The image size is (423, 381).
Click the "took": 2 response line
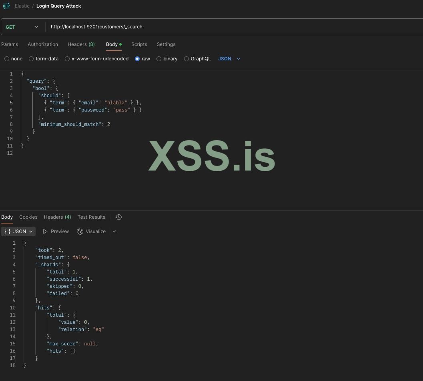pos(49,250)
